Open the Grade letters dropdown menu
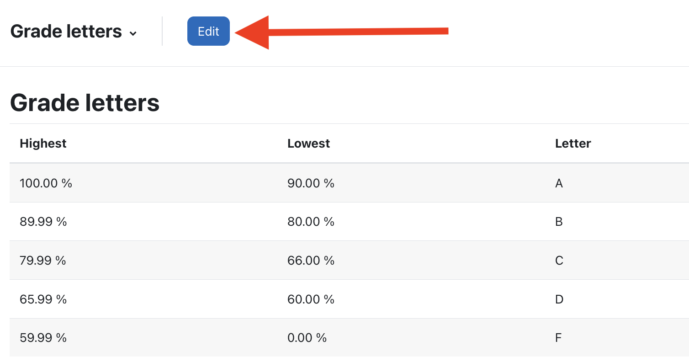This screenshot has width=689, height=362. click(x=74, y=32)
